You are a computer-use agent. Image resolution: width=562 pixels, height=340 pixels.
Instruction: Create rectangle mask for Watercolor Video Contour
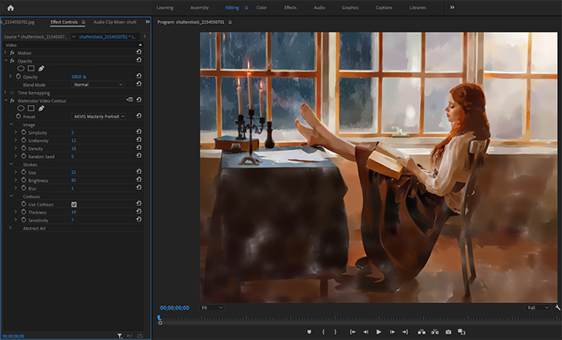[31, 108]
